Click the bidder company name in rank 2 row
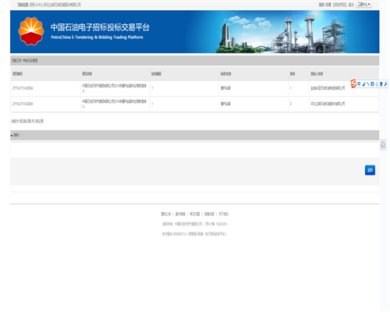 tap(328, 104)
